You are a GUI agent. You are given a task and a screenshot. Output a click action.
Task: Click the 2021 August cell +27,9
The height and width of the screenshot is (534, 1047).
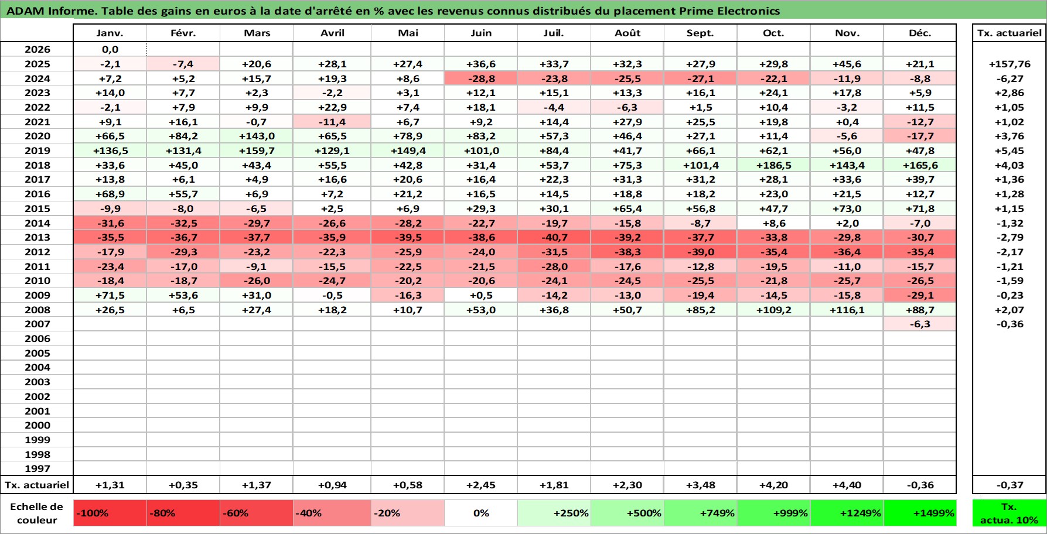tap(627, 122)
